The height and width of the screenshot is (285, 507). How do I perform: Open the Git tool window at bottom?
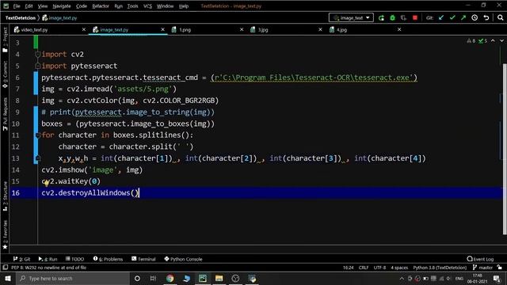[21, 259]
